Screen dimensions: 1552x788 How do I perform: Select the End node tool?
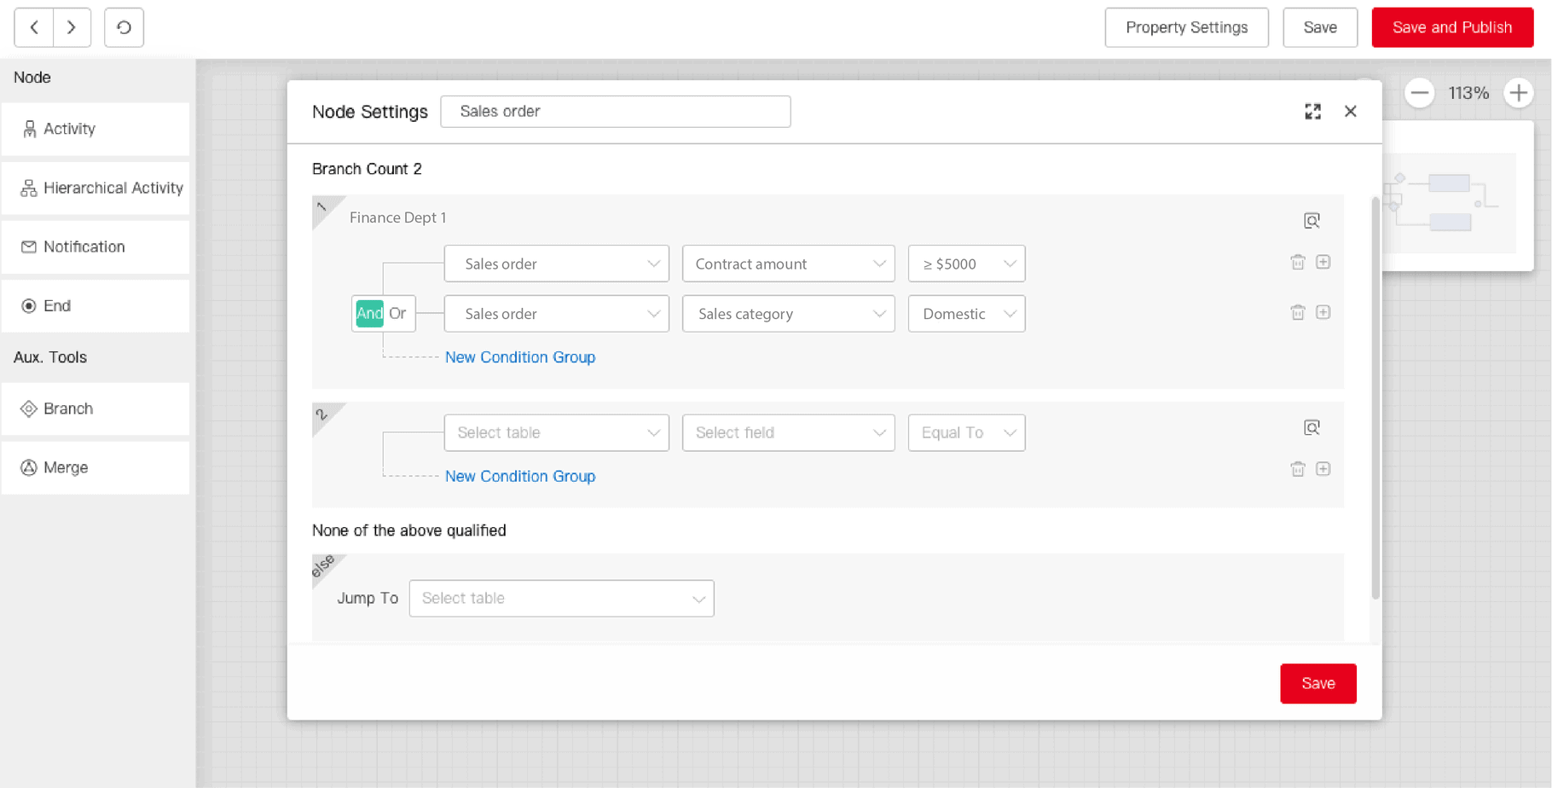56,305
